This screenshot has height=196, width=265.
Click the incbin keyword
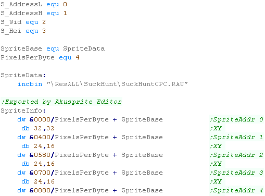point(30,84)
